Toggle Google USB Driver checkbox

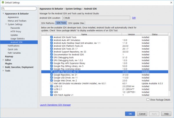52,77
